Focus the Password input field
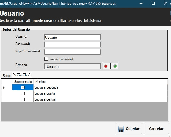 click(x=72, y=44)
